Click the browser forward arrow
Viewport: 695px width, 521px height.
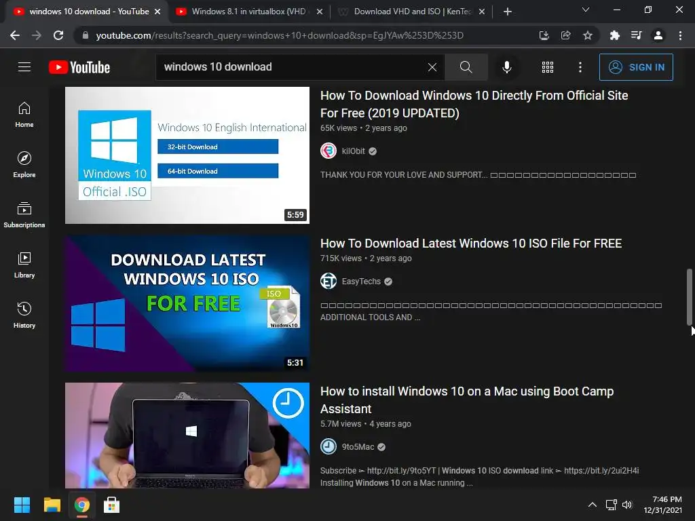pos(37,35)
